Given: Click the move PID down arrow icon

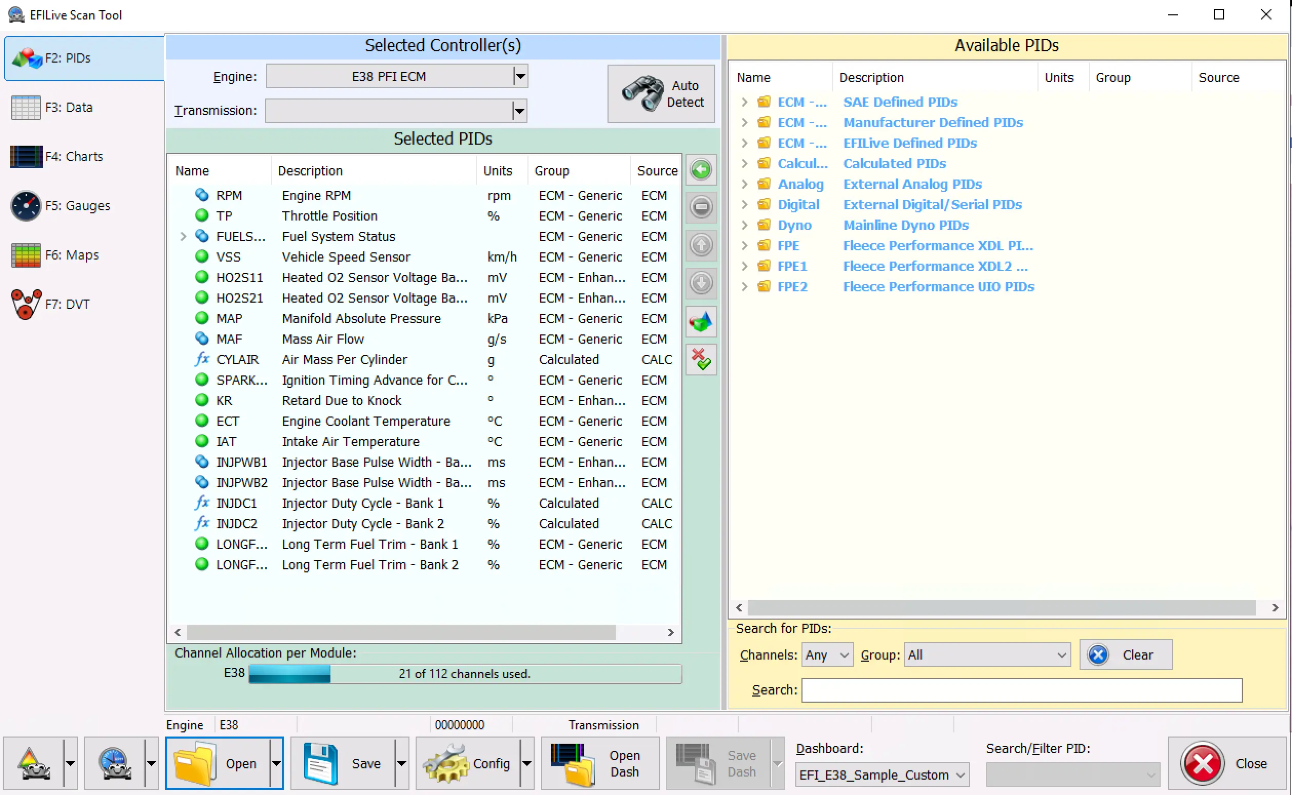Looking at the screenshot, I should tap(701, 283).
